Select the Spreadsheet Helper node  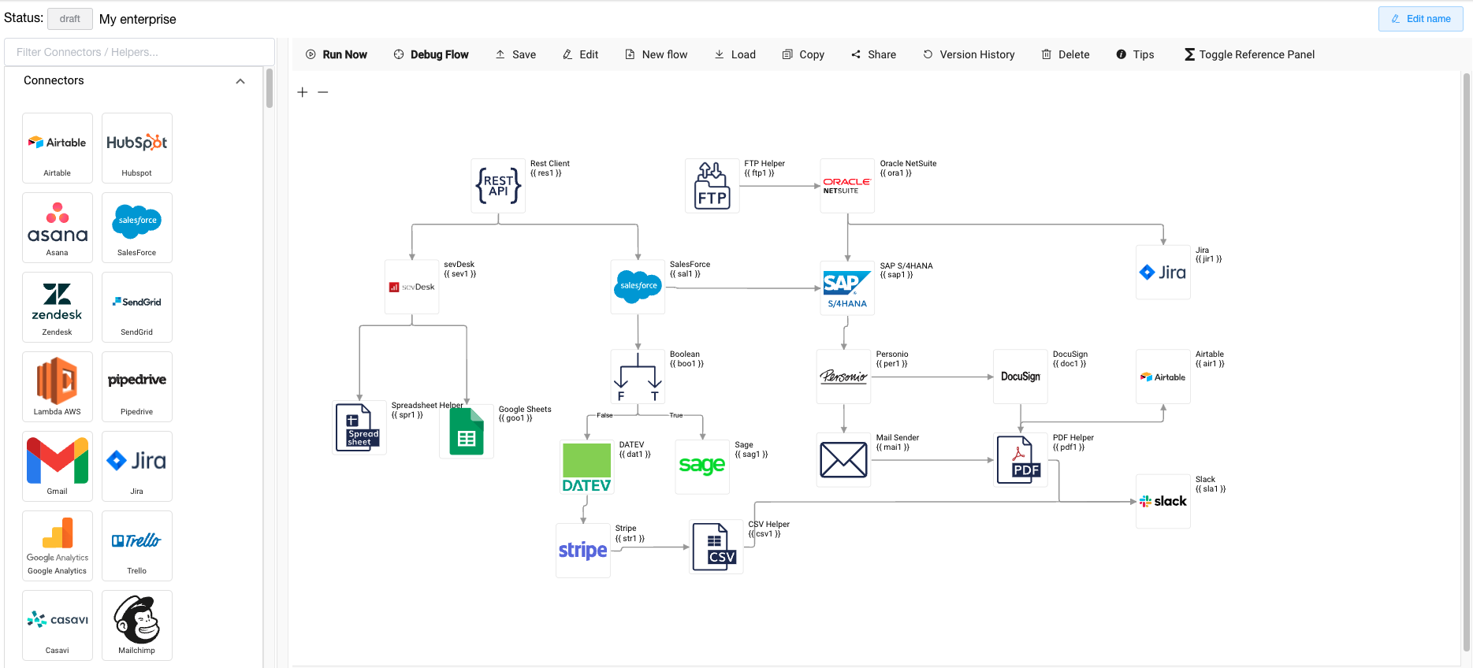(x=359, y=428)
